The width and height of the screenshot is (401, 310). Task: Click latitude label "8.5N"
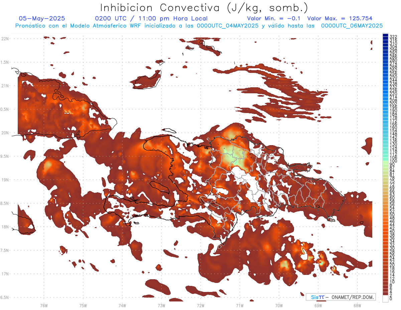pos(5,203)
